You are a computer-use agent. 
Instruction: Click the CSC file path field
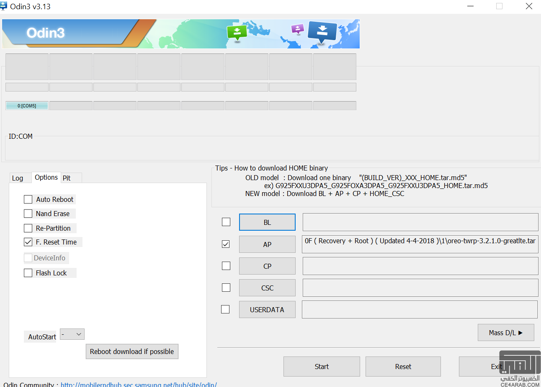420,288
